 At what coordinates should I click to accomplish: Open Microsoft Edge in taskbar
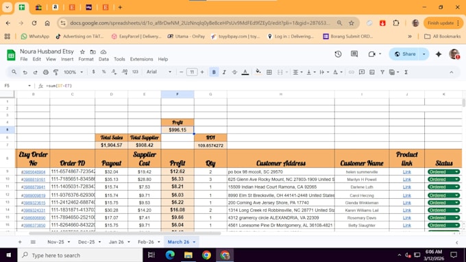170,255
